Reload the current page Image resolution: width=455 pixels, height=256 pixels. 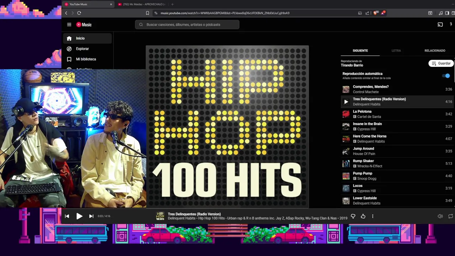click(79, 13)
